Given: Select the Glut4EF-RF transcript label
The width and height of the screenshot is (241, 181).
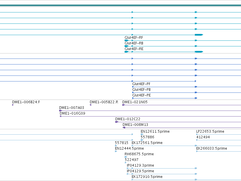Looking at the screenshot, I should point(134,38).
